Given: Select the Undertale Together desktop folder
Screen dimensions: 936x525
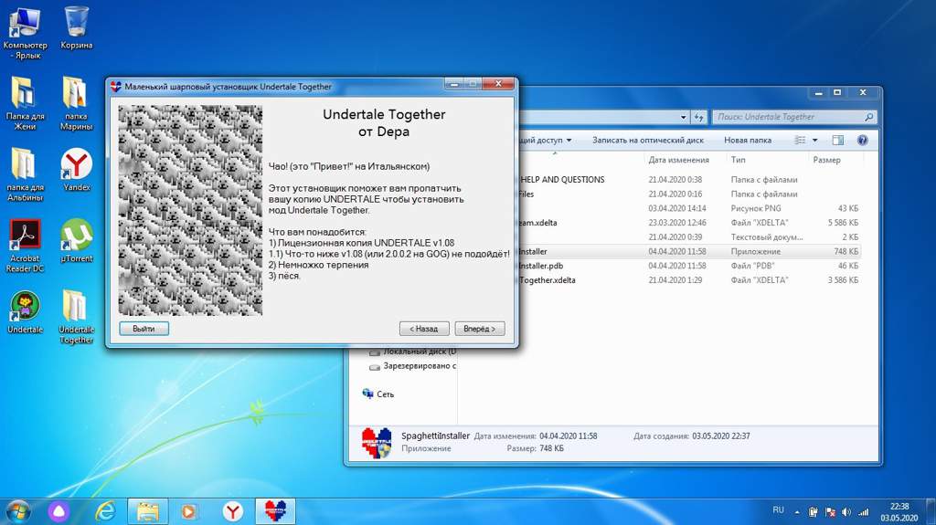Looking at the screenshot, I should pos(76,317).
